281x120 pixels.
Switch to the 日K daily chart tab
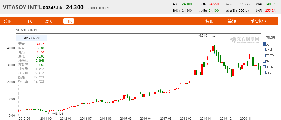point(29,21)
